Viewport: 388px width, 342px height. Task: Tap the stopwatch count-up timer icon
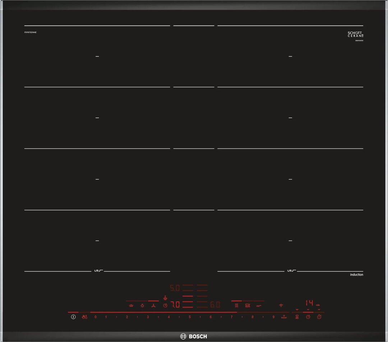[319, 317]
